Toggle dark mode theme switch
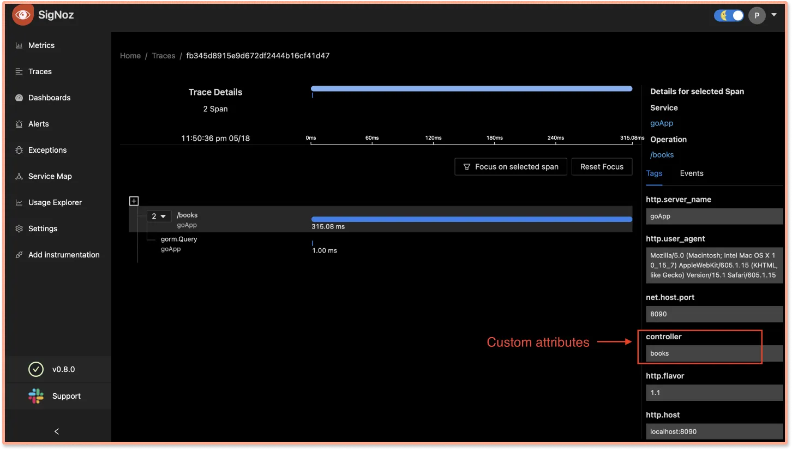Viewport: 792px width, 450px height. coord(729,16)
